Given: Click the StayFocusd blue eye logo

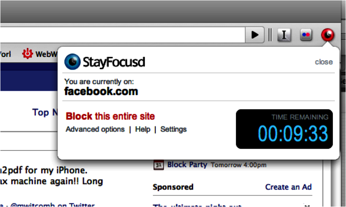Looking at the screenshot, I should tap(72, 62).
